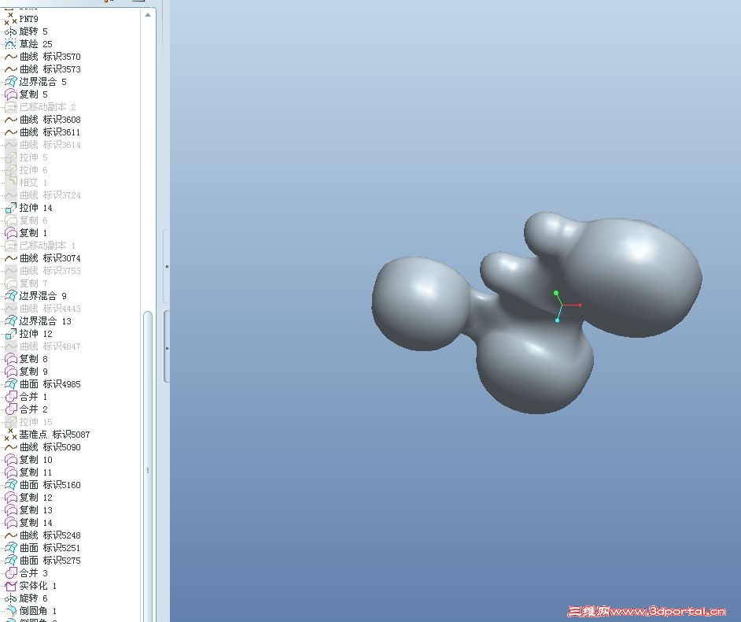Click the suppressed extrude icon for 拉伸 5
741x622 pixels.
point(10,157)
